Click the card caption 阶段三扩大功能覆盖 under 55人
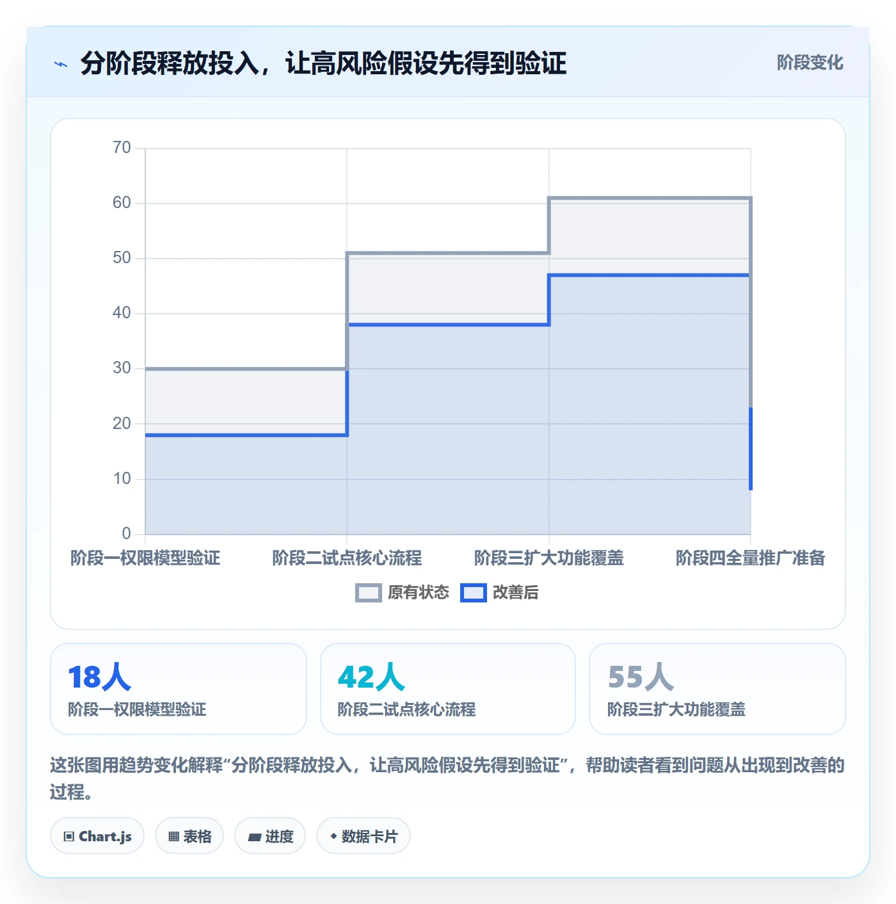The image size is (896, 904). pos(676,709)
